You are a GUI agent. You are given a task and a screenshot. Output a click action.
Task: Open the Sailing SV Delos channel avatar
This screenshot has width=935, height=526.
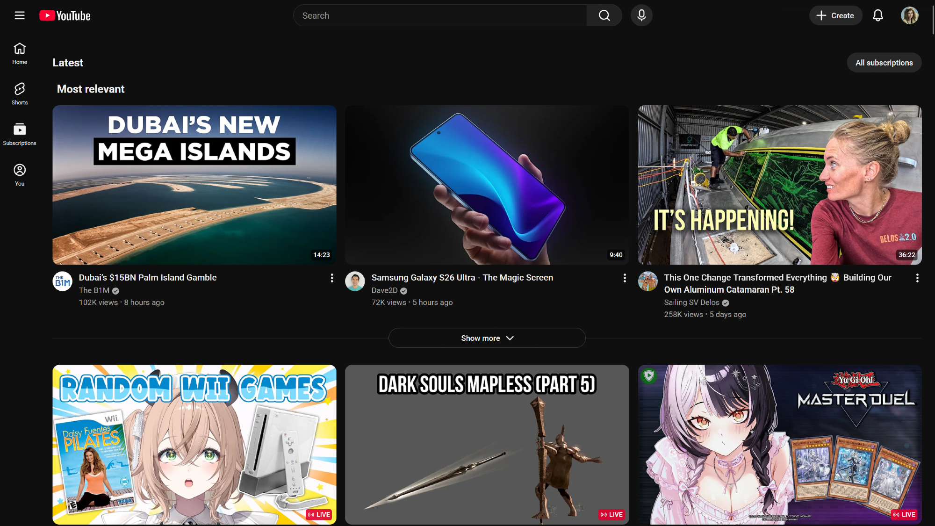[x=648, y=281]
